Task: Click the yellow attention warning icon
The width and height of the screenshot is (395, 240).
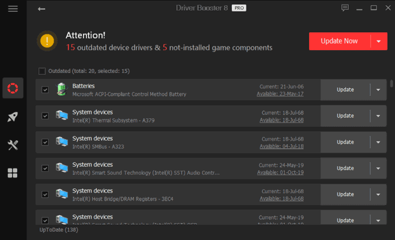Action: click(x=47, y=41)
